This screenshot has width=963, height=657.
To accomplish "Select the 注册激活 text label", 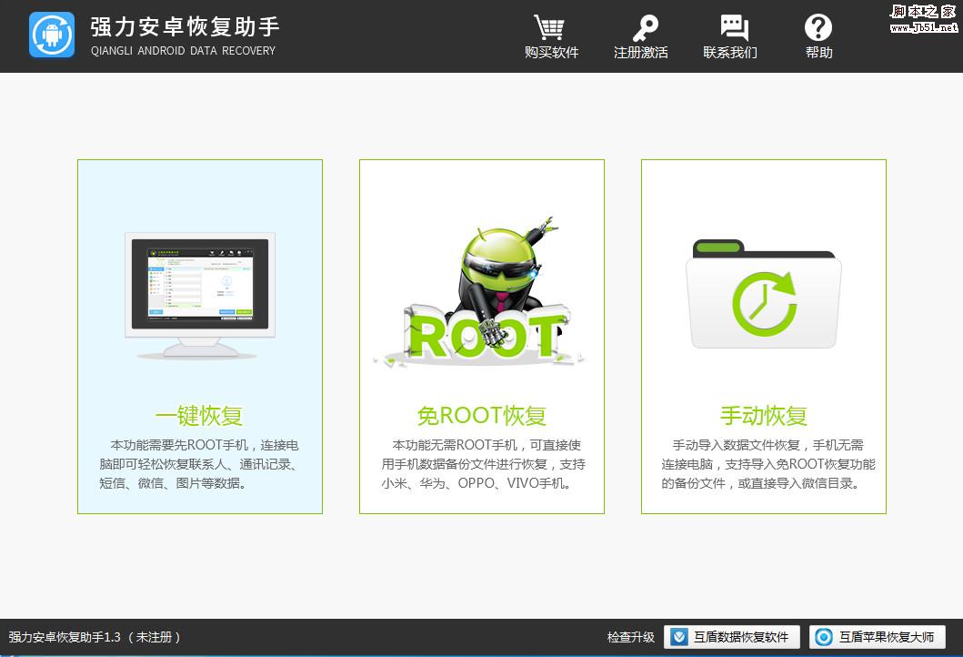I will 641,53.
